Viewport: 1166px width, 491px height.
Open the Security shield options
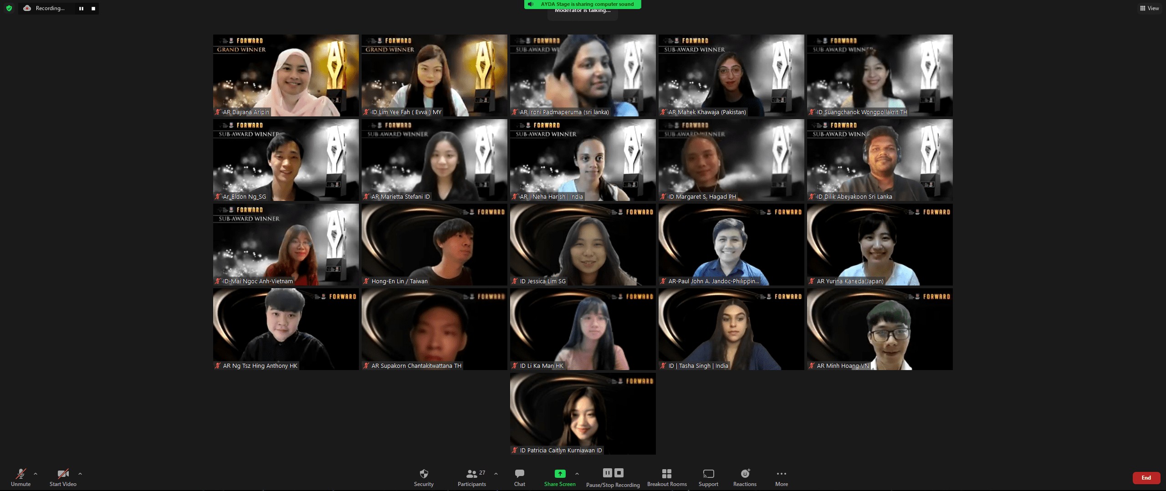pos(424,477)
